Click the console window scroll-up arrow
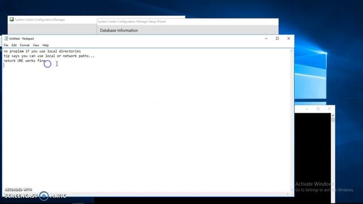The height and width of the screenshot is (204, 363). 333,115
